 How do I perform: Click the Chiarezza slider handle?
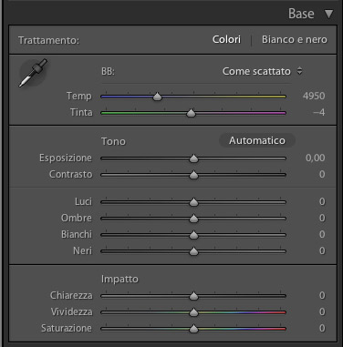(193, 296)
